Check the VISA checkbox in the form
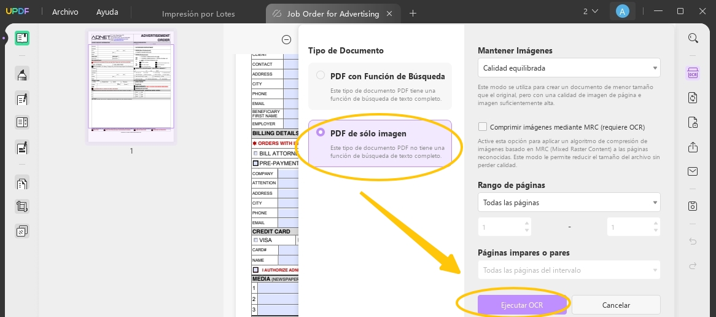This screenshot has height=317, width=716. pos(255,240)
